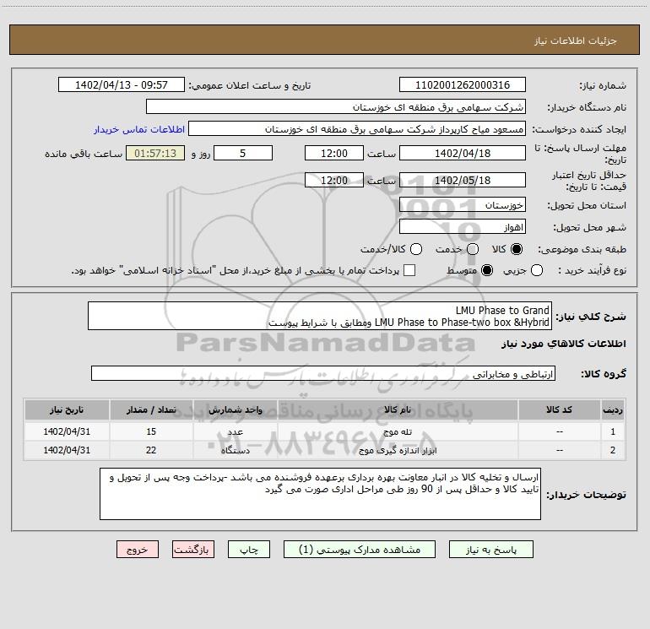Viewport: 650px width, 629px height.
Task: Click the general description text box LMU Phase
Action: point(320,316)
